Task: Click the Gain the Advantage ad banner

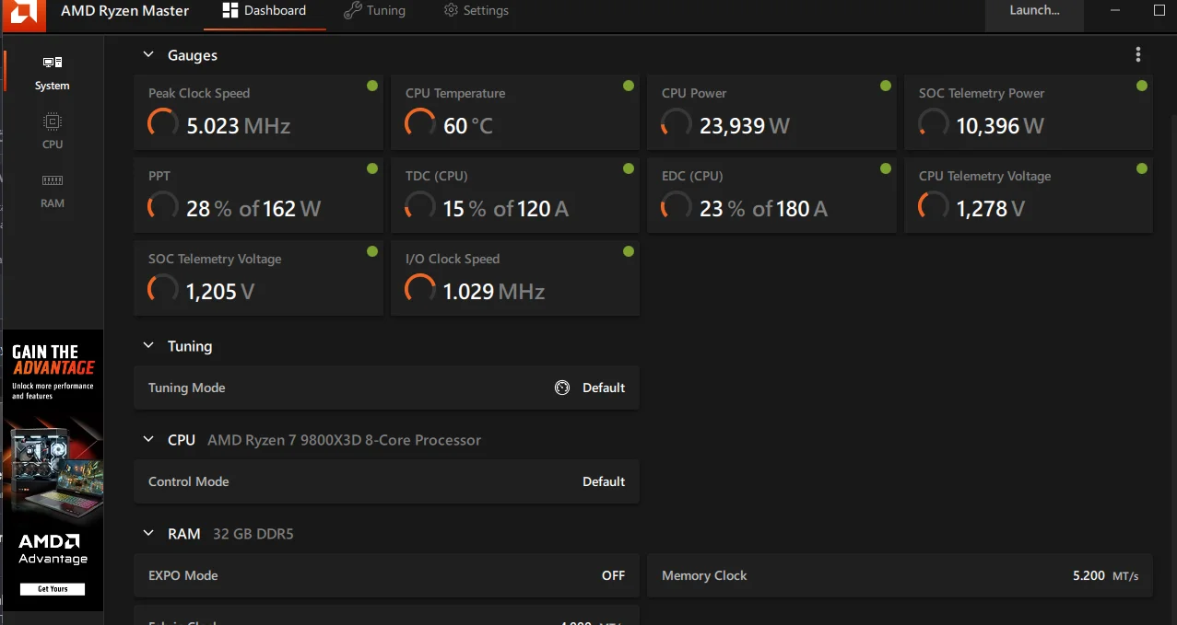Action: [53, 469]
